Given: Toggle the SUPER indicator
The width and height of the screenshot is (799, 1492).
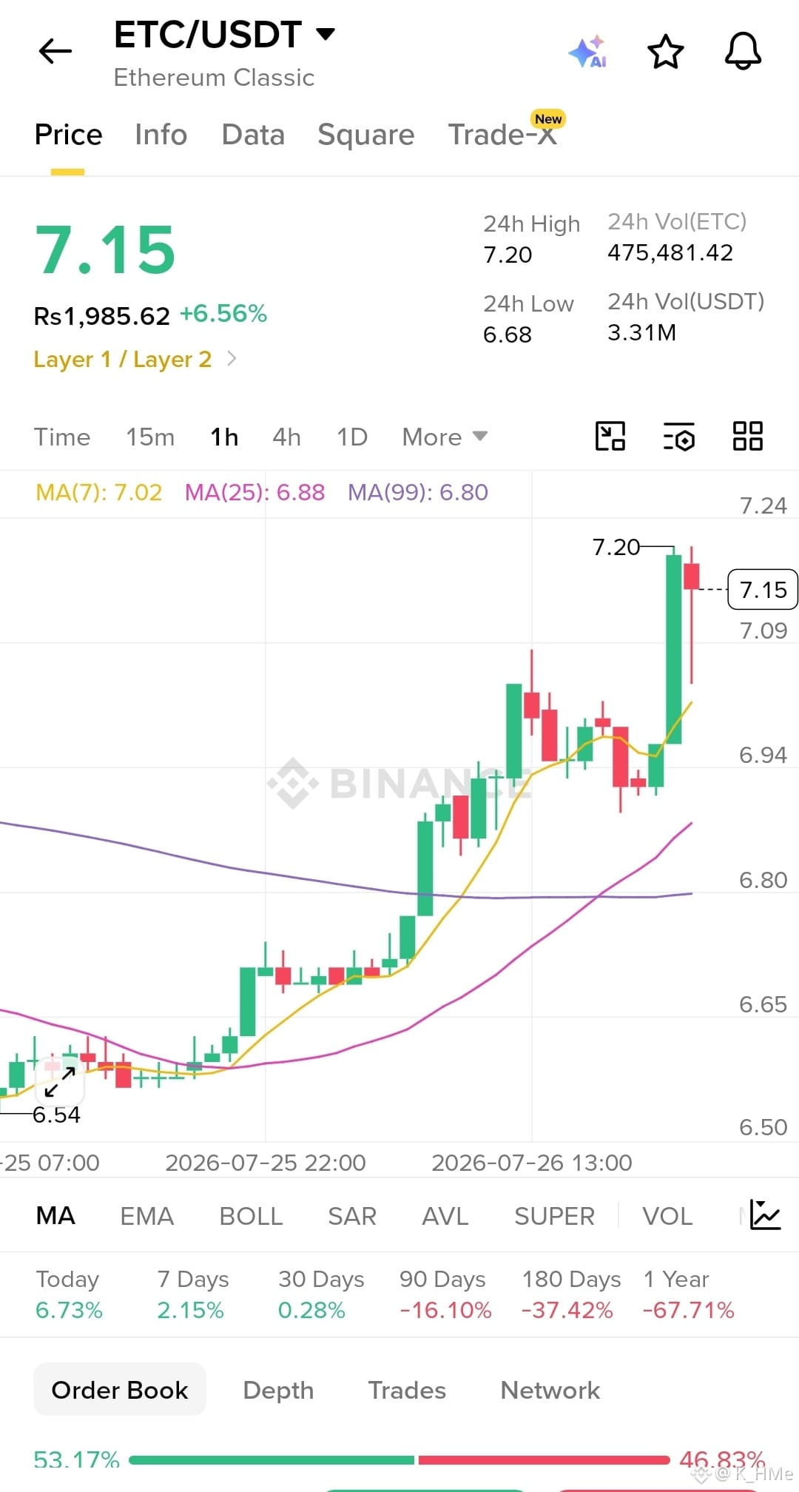Looking at the screenshot, I should 554,1215.
